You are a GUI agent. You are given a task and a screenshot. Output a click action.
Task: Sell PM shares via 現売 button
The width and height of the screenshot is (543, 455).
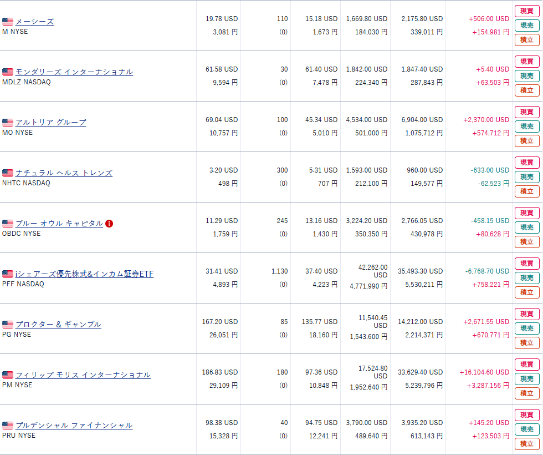[526, 379]
